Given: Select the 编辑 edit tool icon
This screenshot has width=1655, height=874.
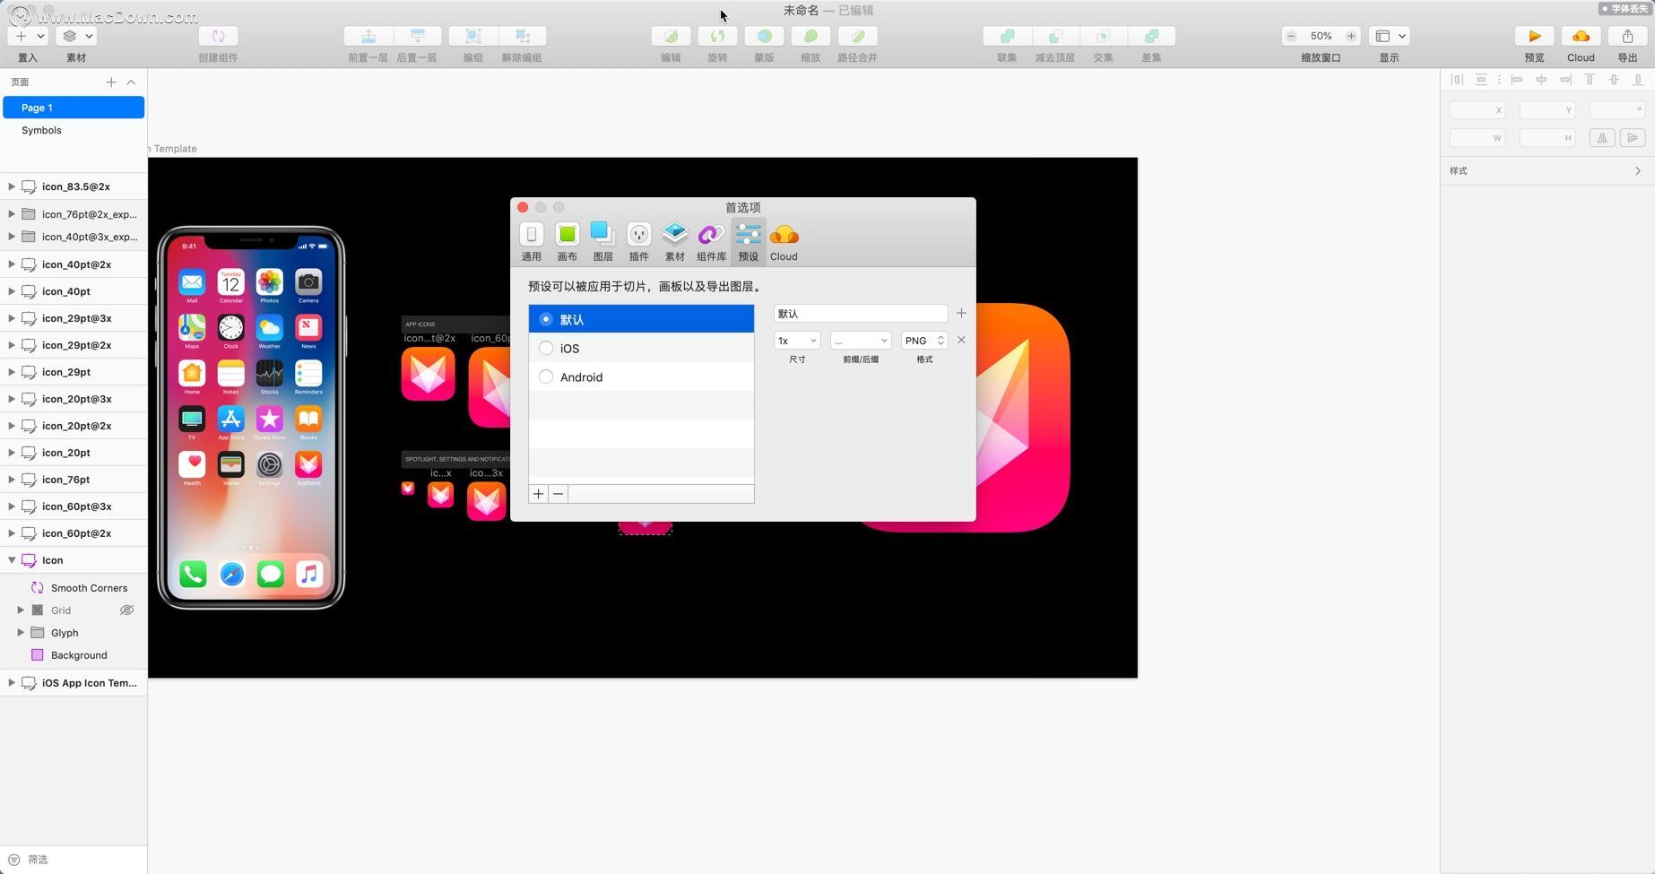Looking at the screenshot, I should coord(671,36).
